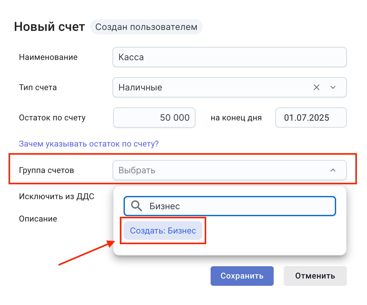The width and height of the screenshot is (367, 305).
Task: Click the Создан пользователем badge
Action: coord(146,27)
